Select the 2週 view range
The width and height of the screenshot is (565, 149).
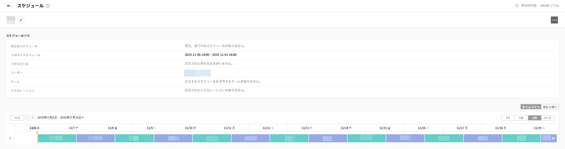pos(534,118)
